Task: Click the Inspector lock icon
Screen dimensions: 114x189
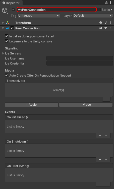Action: pyautogui.click(x=106, y=3)
